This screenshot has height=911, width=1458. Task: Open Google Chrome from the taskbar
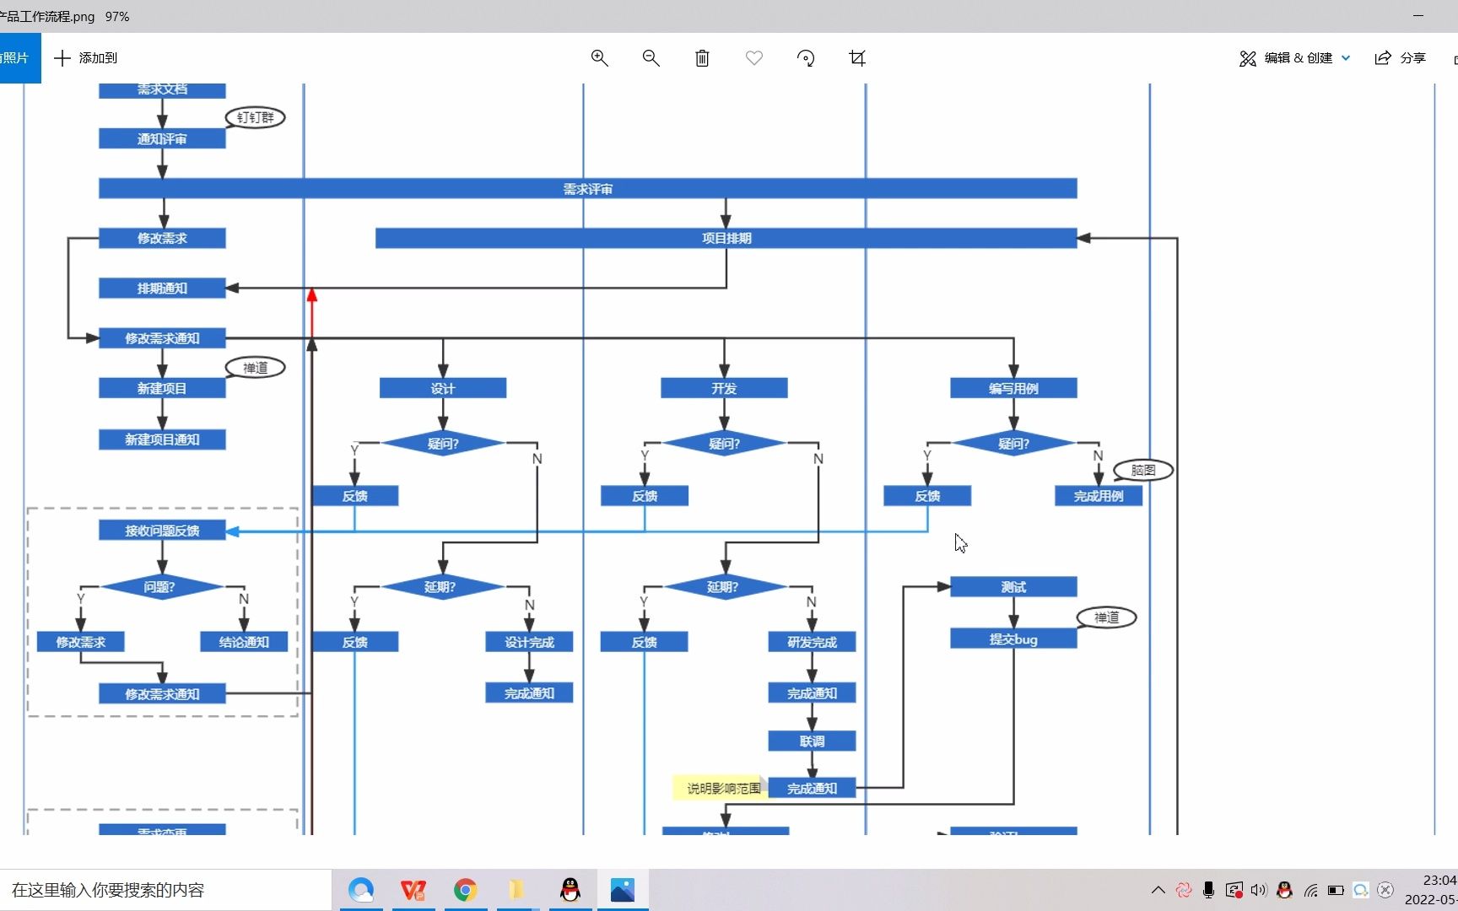[465, 890]
